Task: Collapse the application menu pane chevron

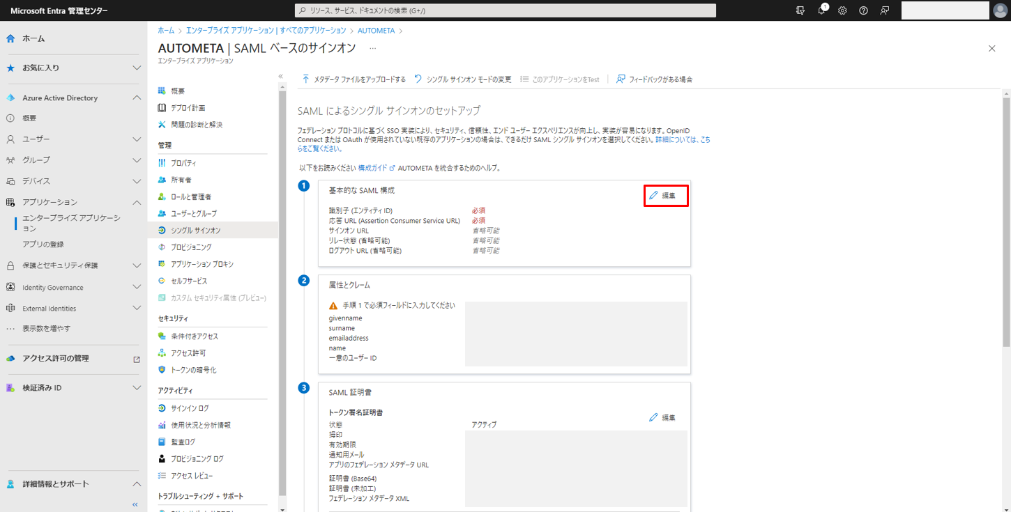Action: (281, 76)
